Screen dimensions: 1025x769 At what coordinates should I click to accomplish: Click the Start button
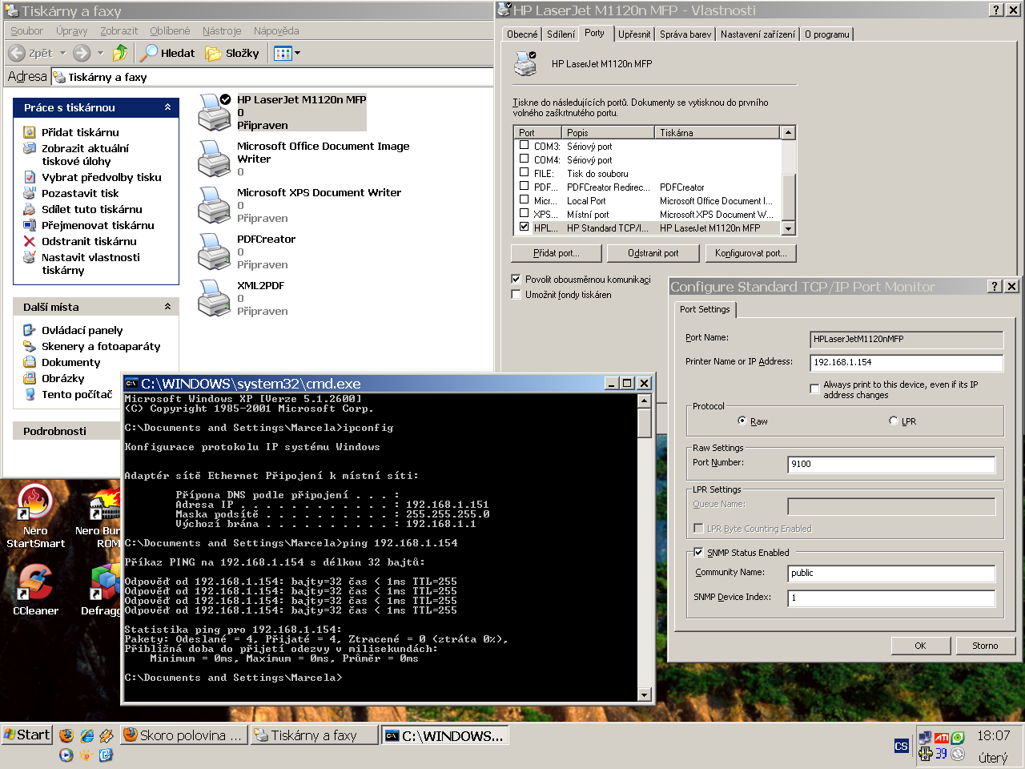pos(27,735)
